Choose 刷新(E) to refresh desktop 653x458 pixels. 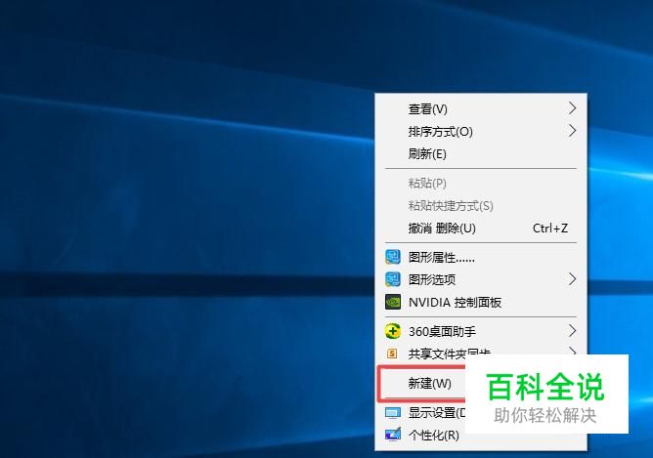click(x=481, y=154)
